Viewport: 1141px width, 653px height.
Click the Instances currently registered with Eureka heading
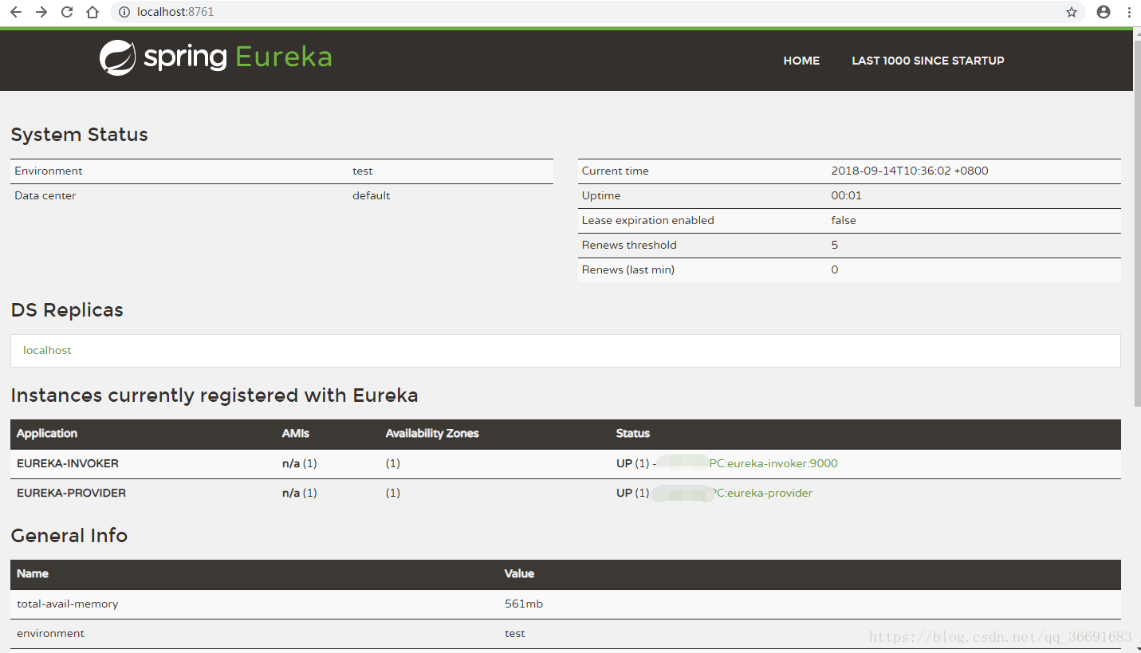coord(214,395)
